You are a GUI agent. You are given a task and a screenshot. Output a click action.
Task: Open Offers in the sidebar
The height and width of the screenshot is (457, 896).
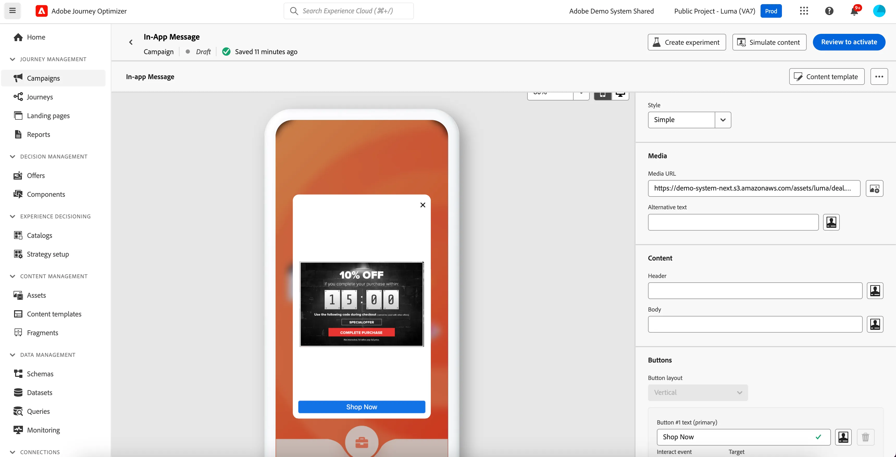point(36,175)
